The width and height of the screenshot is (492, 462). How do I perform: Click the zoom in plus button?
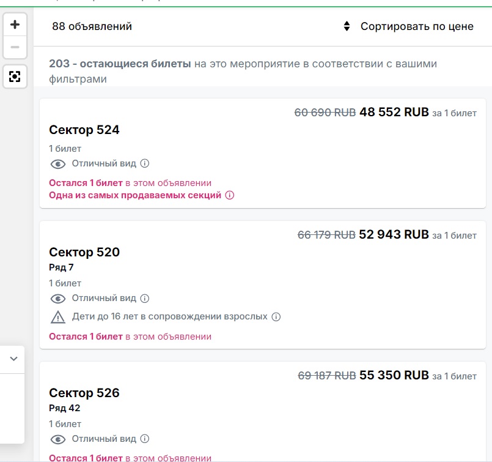tap(15, 25)
